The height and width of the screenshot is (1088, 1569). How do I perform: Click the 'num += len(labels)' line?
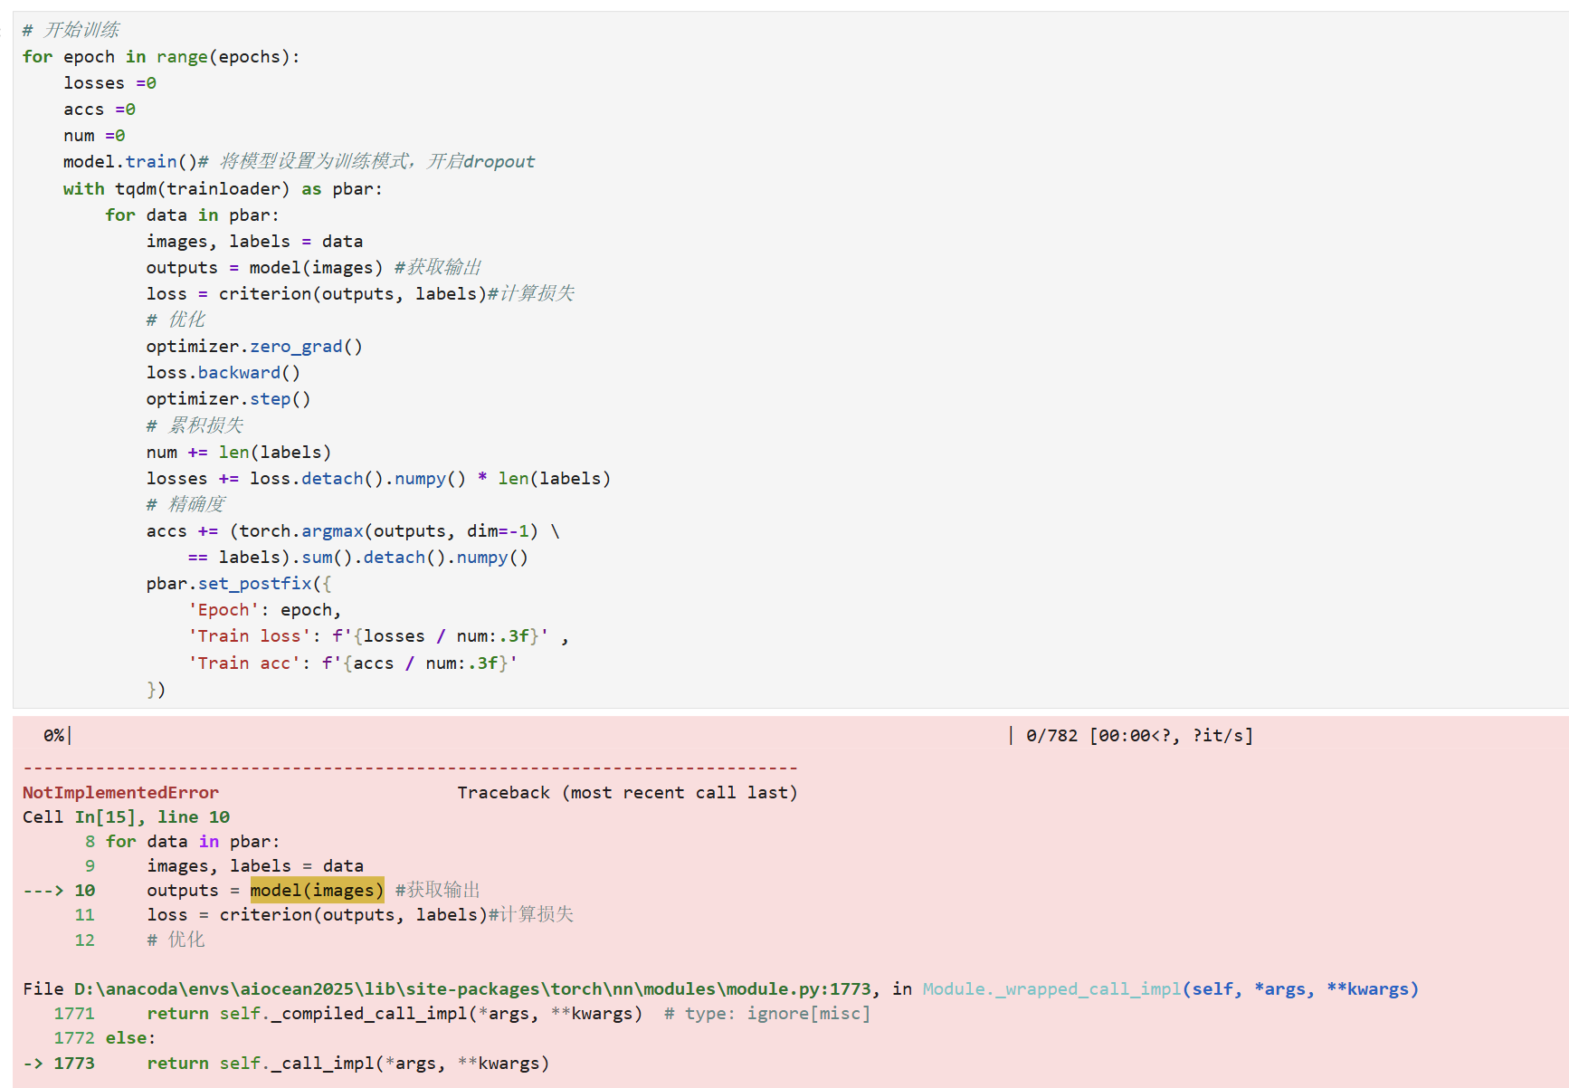[239, 453]
